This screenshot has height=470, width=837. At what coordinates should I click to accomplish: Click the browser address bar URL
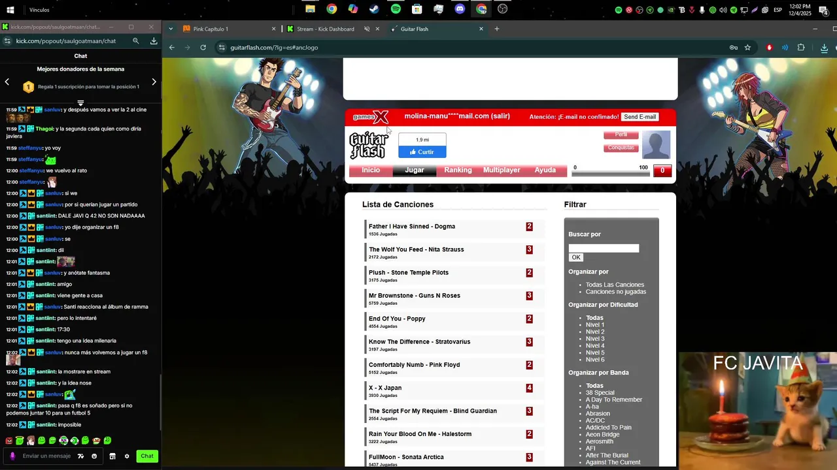point(274,48)
